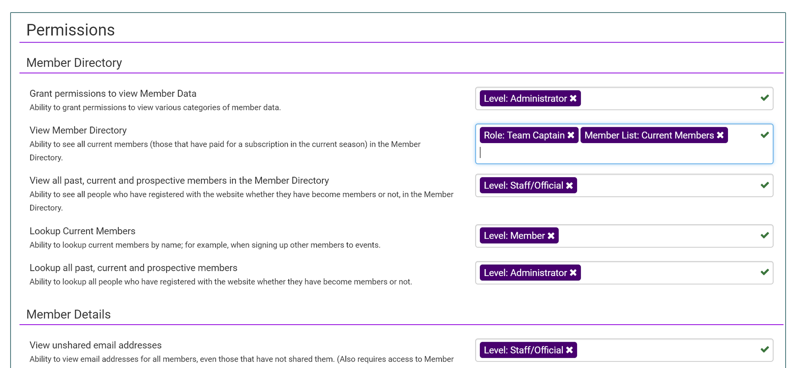The image size is (799, 368).
Task: Click green checkmark for View Member Directory row
Action: pyautogui.click(x=765, y=135)
